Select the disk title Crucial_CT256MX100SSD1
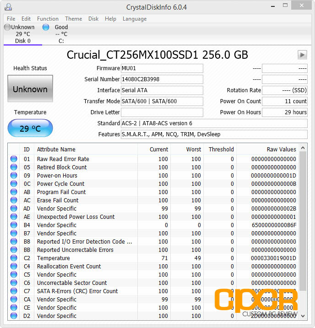The width and height of the screenshot is (315, 328). point(132,55)
